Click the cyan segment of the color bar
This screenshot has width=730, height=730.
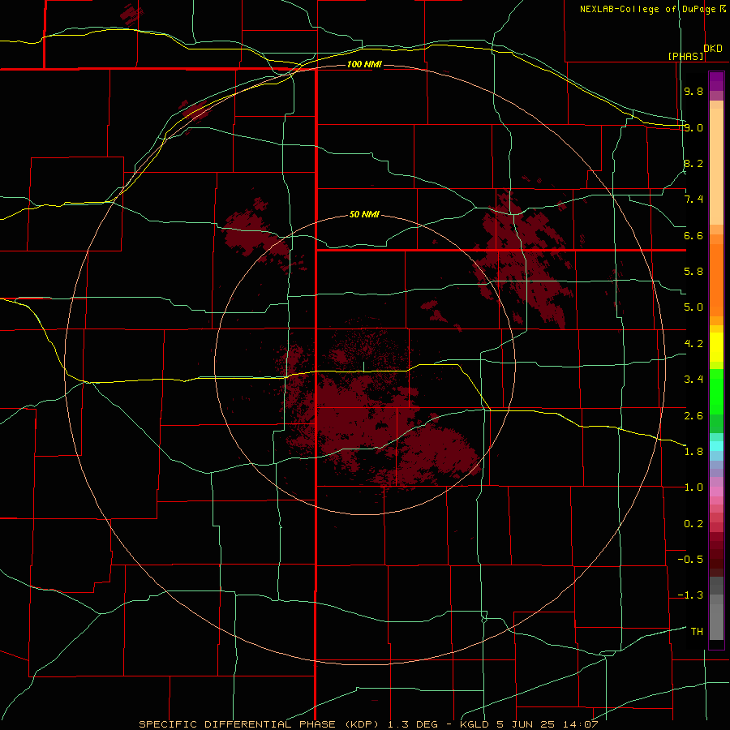[716, 445]
